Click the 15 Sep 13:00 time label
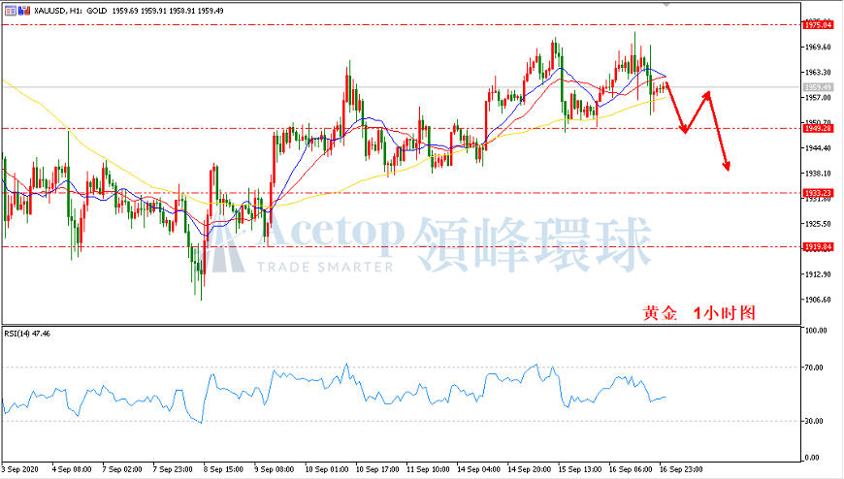Image resolution: width=844 pixels, height=479 pixels. coord(580,470)
